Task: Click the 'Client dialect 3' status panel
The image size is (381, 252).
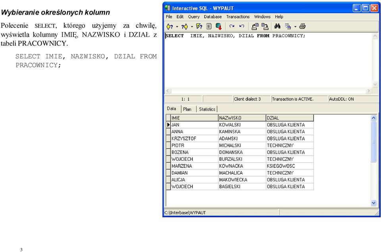Action: [x=252, y=99]
